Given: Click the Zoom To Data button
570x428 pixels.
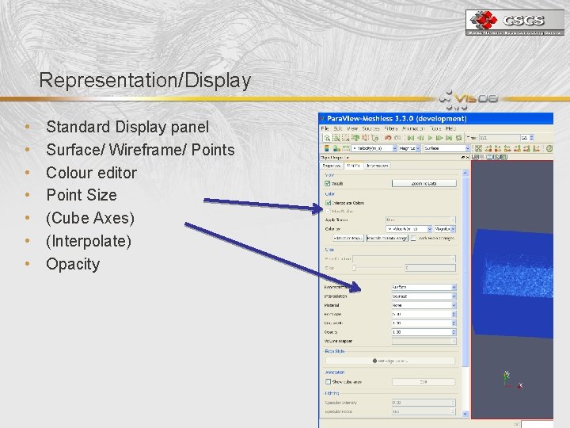Looking at the screenshot, I should [x=424, y=183].
